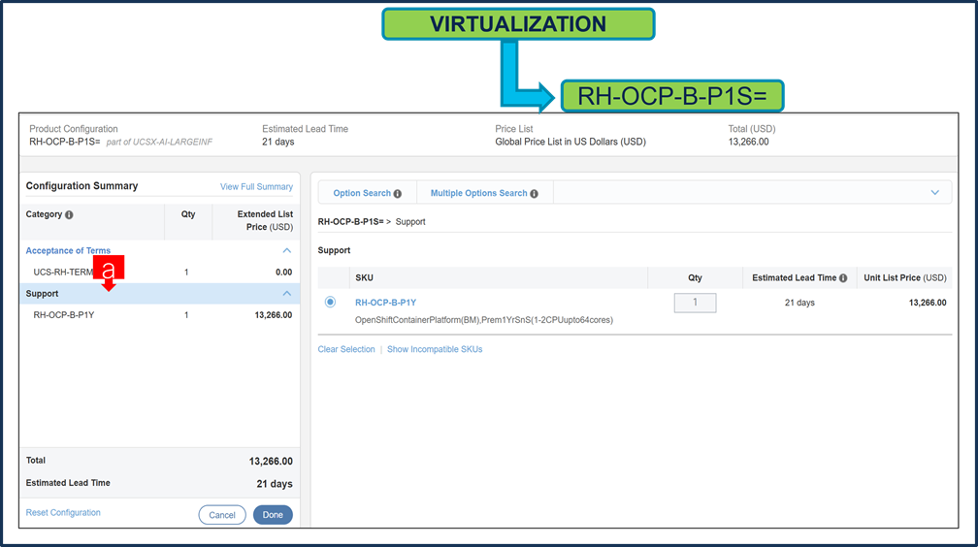Click the '21 days' lead time in SKU row
The height and width of the screenshot is (547, 978).
[799, 303]
